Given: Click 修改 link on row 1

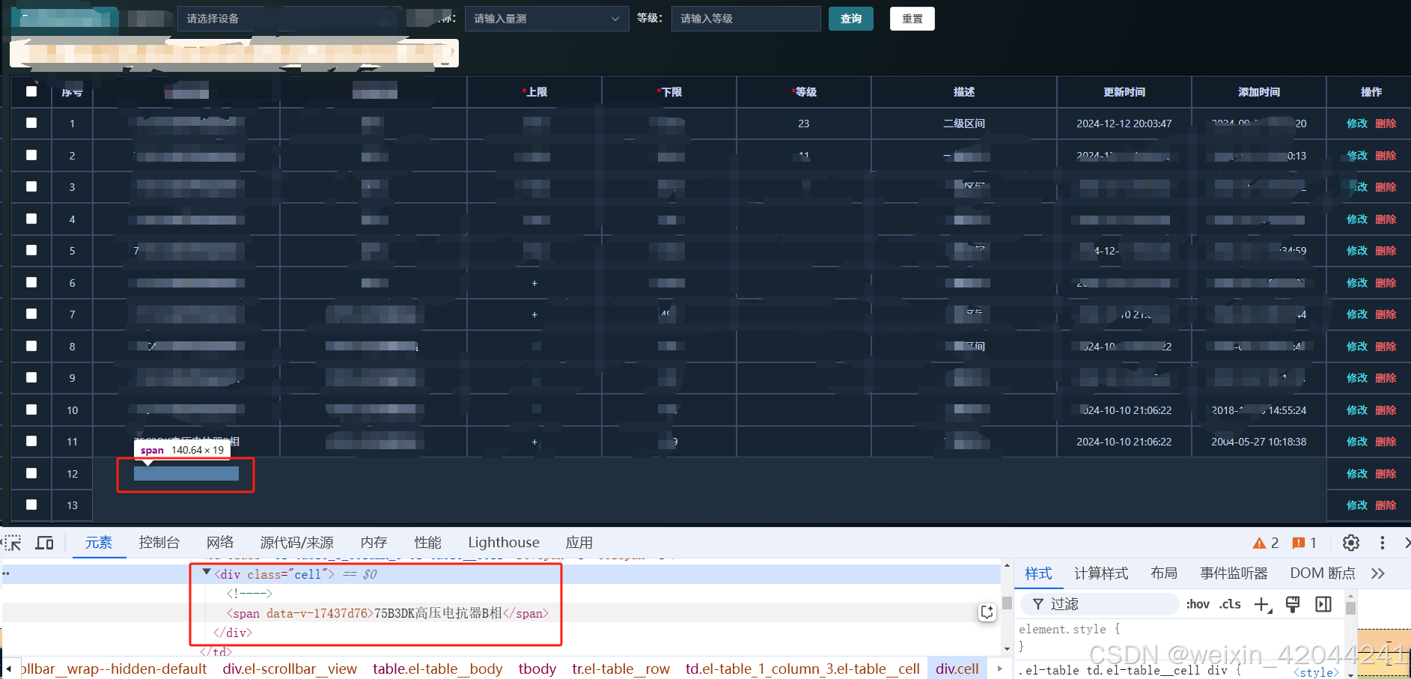Looking at the screenshot, I should (x=1356, y=124).
